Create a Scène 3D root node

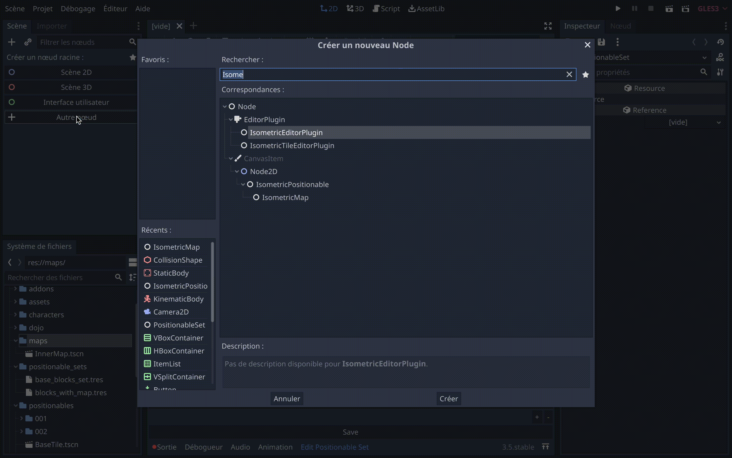point(71,87)
